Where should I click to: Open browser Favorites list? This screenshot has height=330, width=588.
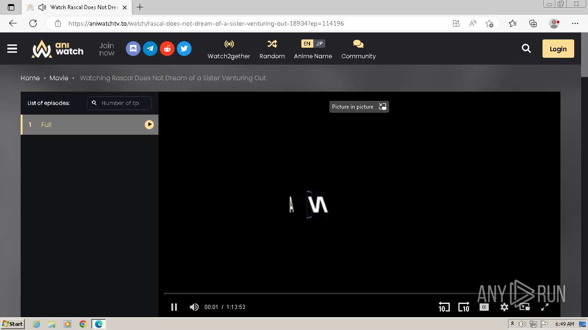coord(513,23)
